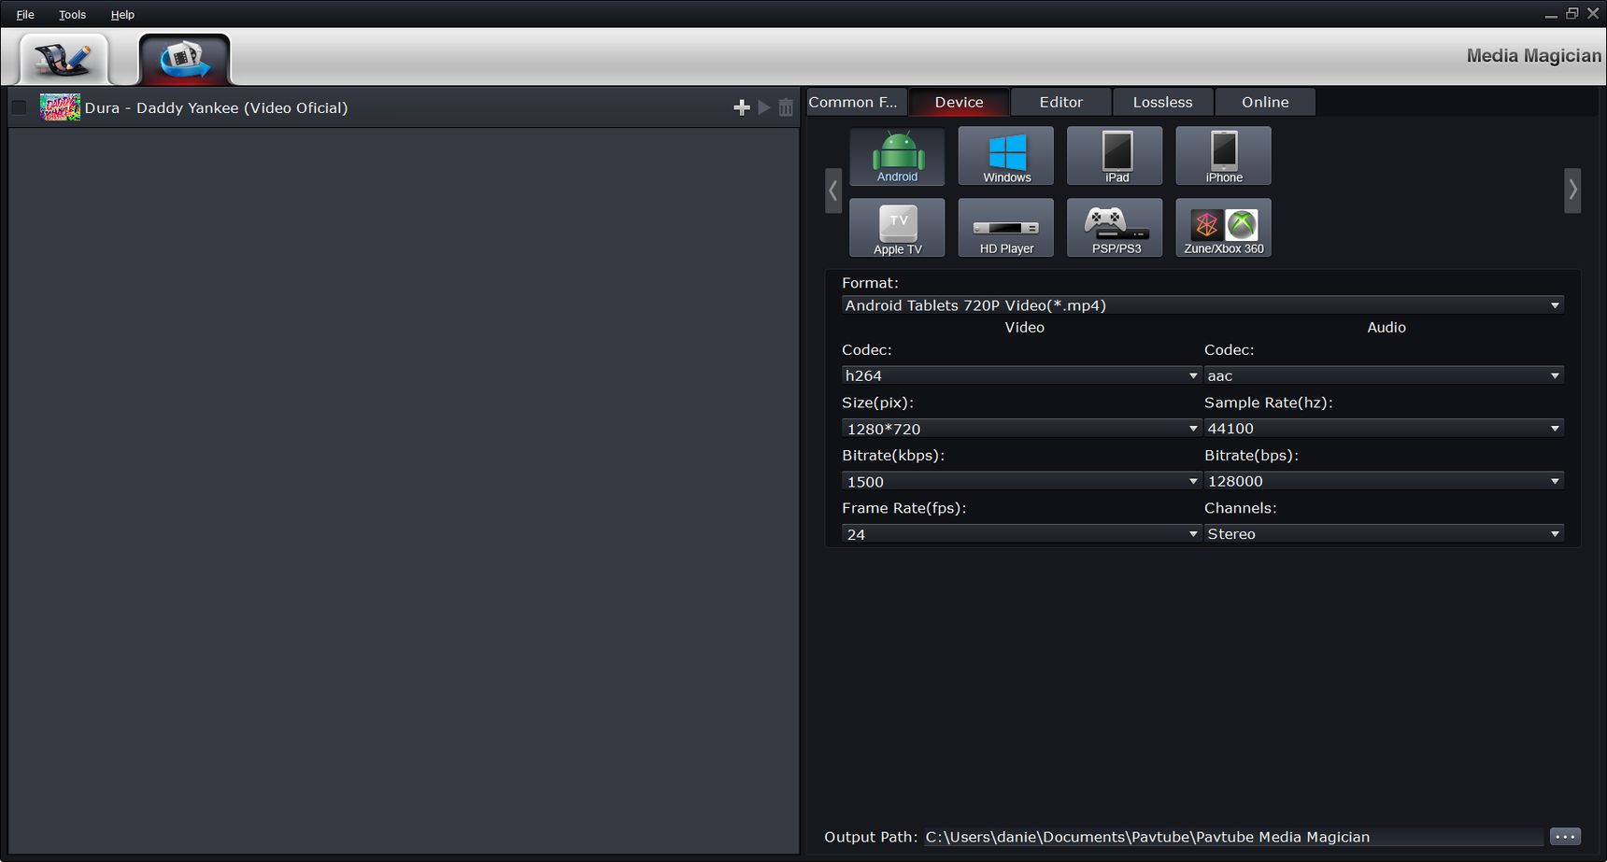
Task: Click the Output Path text field
Action: click(x=1232, y=837)
